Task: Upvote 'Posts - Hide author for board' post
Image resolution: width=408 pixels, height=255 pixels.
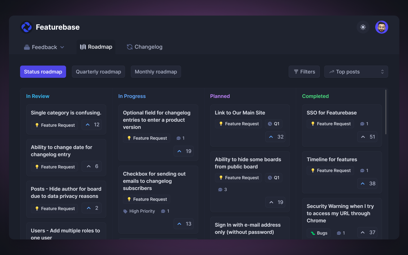Action: [92, 208]
